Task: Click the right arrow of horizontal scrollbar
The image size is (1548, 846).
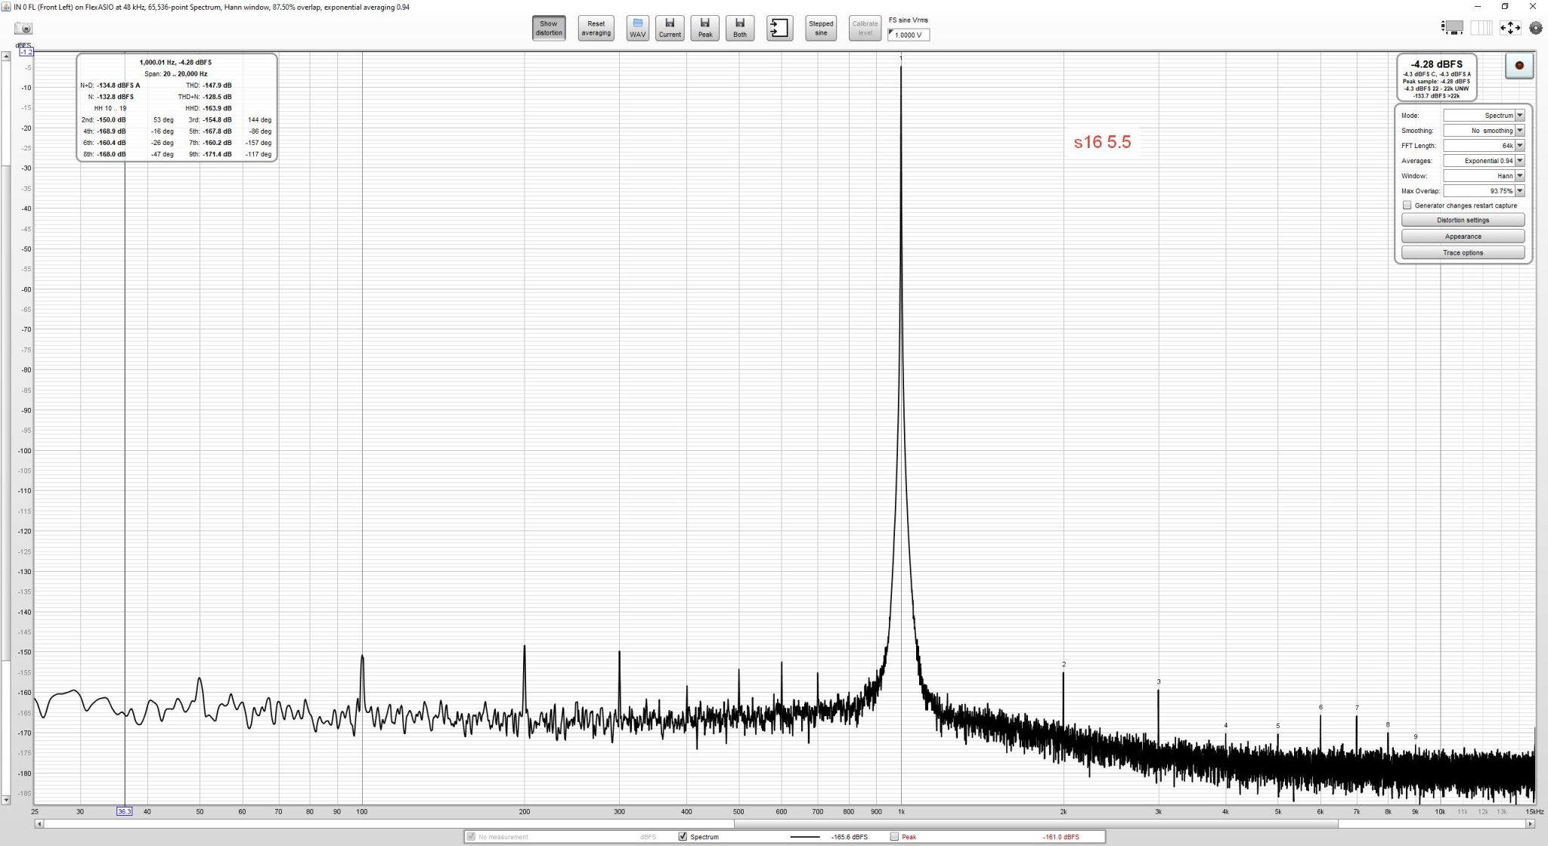Action: pyautogui.click(x=1530, y=824)
